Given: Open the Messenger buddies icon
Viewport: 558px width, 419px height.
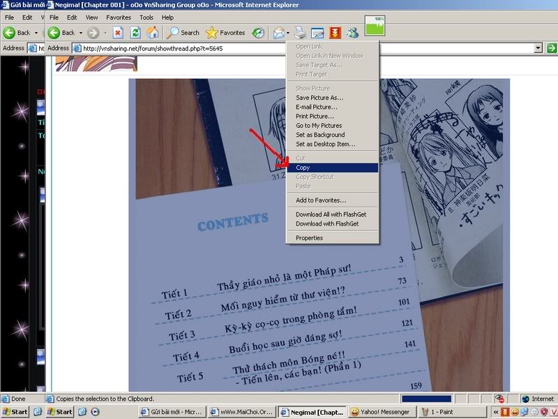Looking at the screenshot, I should pyautogui.click(x=353, y=33).
